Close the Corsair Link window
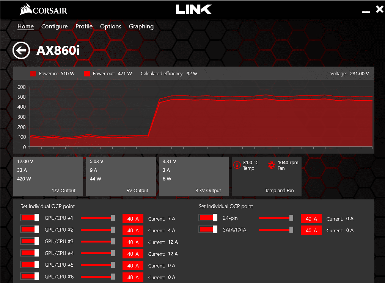This screenshot has width=385, height=283. coord(380,9)
